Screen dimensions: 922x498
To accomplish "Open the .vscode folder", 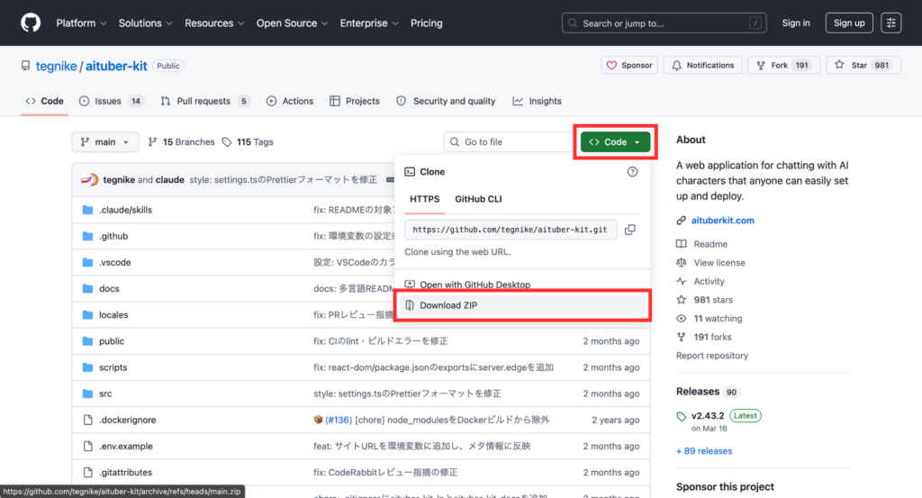I will click(114, 262).
